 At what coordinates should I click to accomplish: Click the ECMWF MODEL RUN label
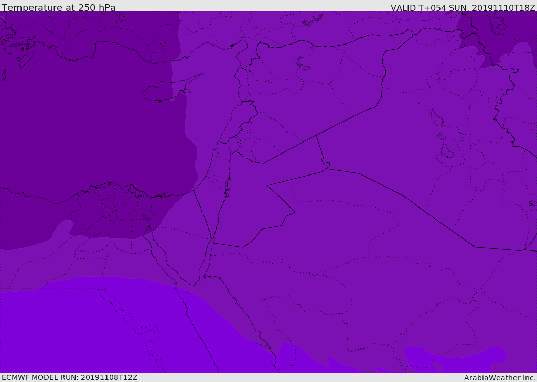pos(69,377)
